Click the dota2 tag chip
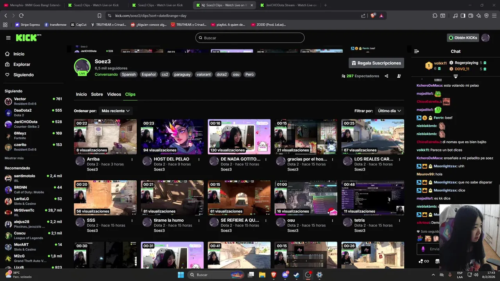The width and height of the screenshot is (500, 281). [x=221, y=75]
